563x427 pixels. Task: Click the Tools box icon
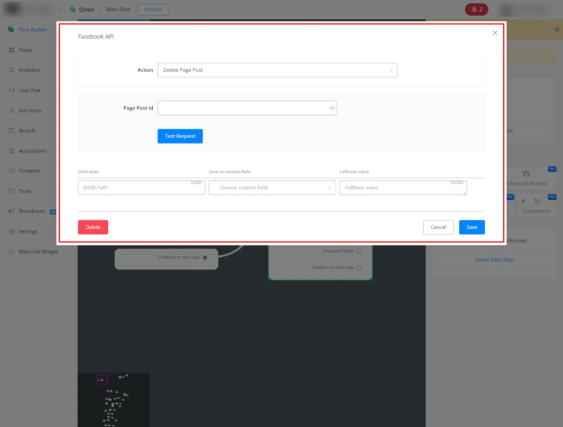(12, 191)
